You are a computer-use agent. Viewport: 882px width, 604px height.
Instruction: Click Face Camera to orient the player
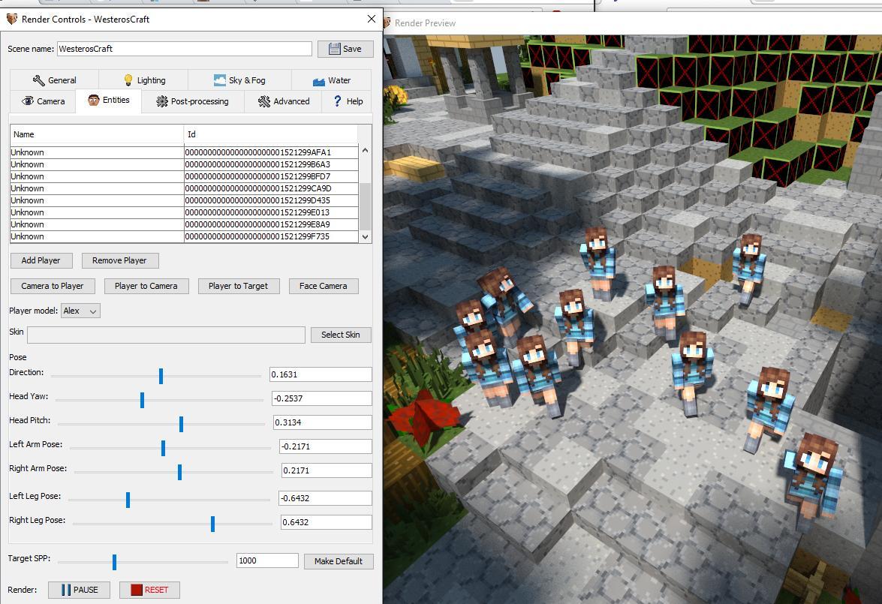pos(323,286)
